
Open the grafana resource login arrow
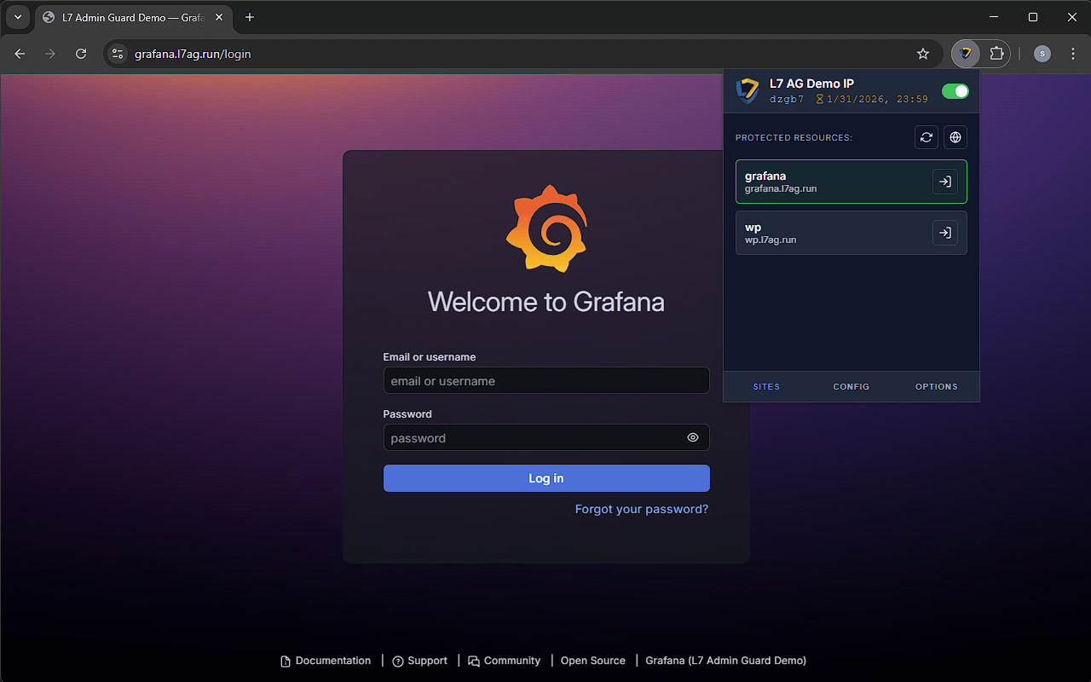[x=944, y=181]
